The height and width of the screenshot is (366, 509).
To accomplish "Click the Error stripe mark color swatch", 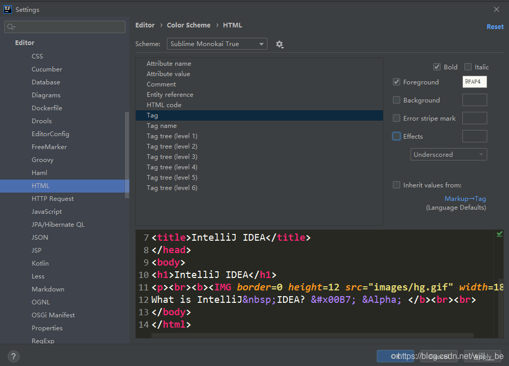I will [x=475, y=118].
